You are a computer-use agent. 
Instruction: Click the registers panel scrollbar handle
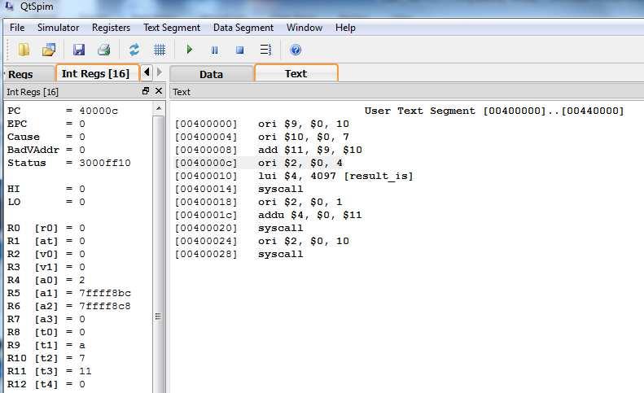(x=159, y=317)
